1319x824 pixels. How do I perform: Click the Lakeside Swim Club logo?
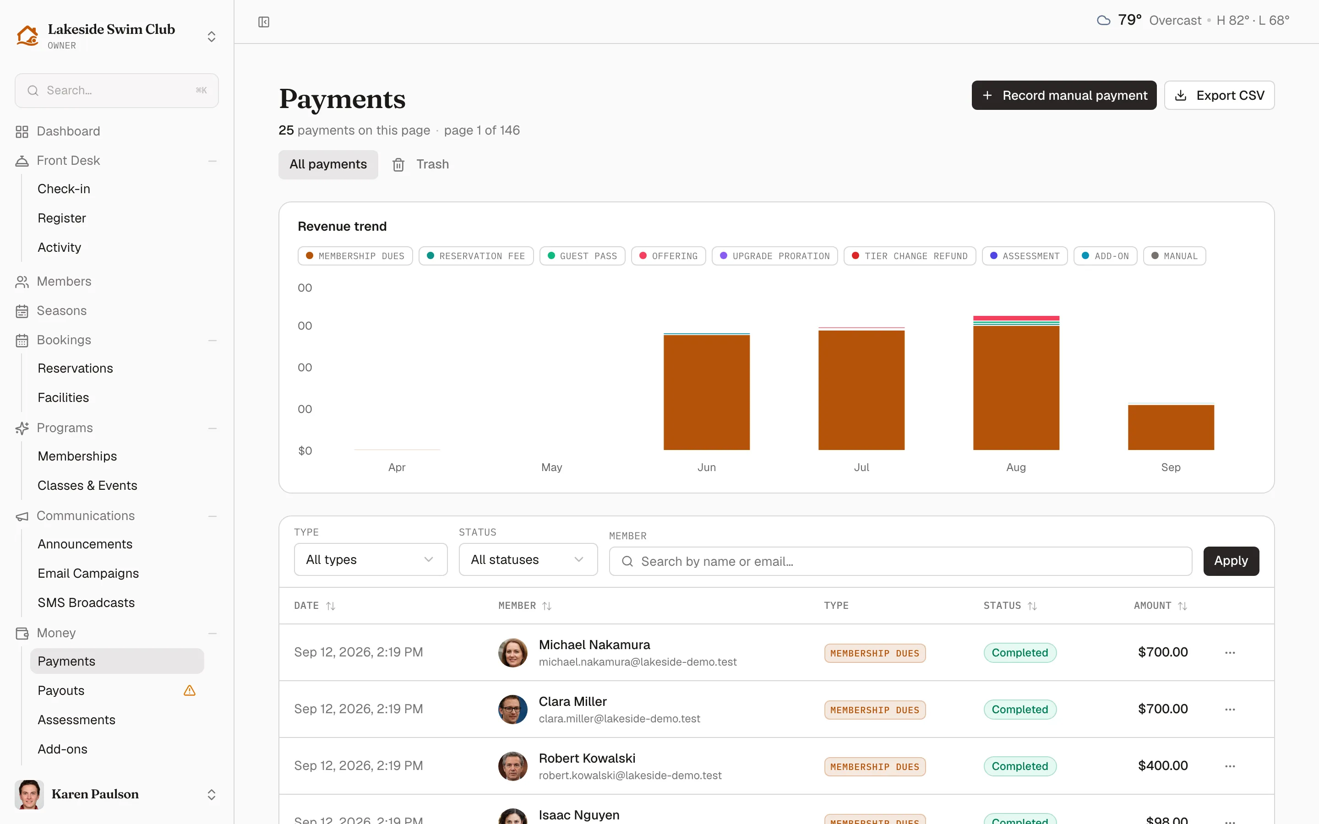tap(27, 36)
